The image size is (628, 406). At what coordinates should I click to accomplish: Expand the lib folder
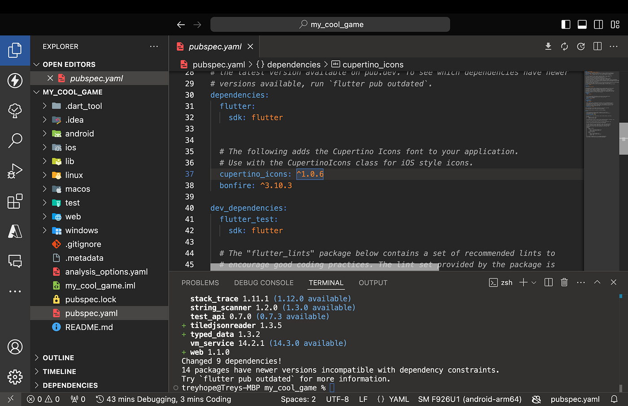coord(44,161)
